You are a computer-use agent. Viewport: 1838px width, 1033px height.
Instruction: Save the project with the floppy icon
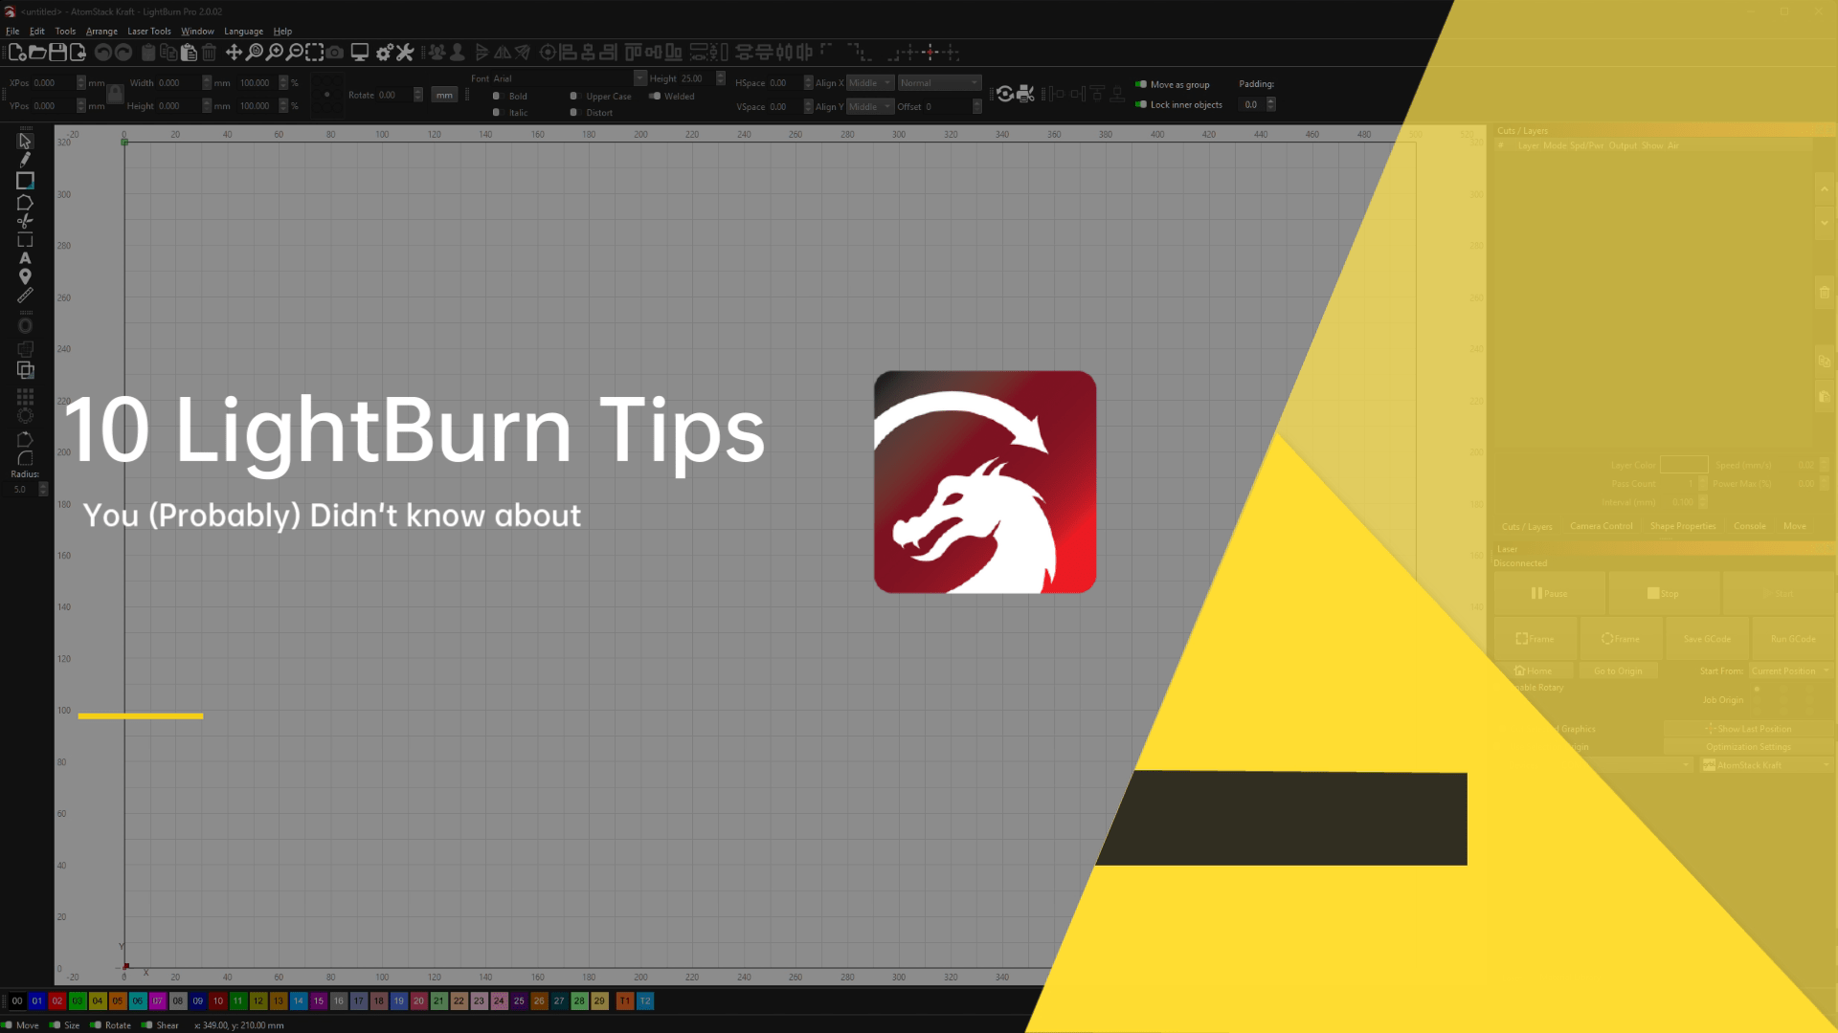tap(57, 53)
